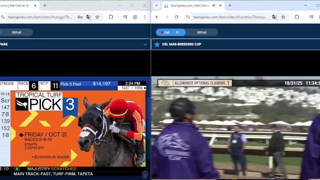320x180 pixels.
Task: Open three-dot Chrome menu in left browser
Action: click(145, 17)
